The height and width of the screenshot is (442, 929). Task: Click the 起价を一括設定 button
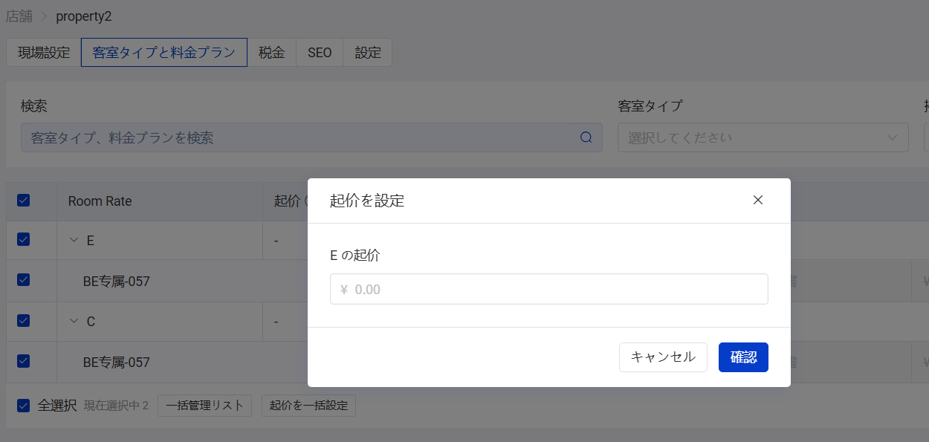(x=308, y=406)
